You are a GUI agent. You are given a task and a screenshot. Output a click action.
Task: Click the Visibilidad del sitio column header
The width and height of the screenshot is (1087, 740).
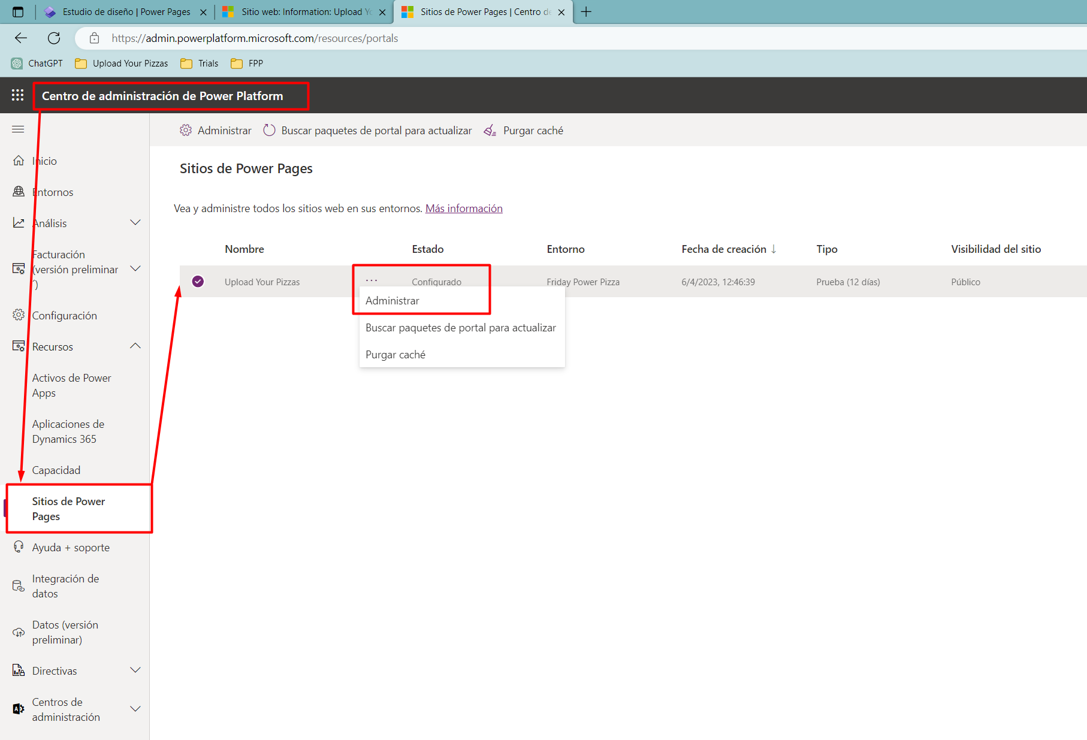coord(996,249)
